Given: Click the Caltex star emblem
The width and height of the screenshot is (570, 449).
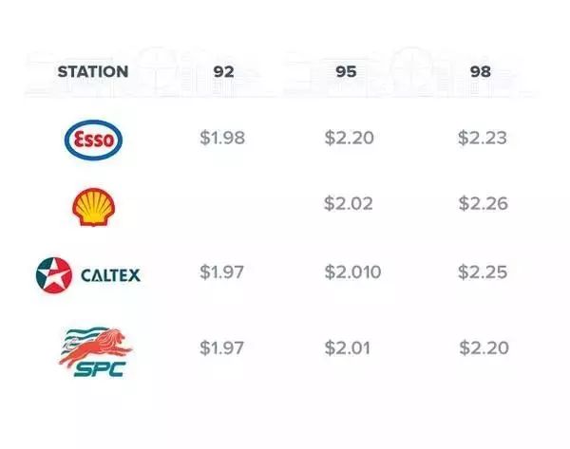Looking at the screenshot, I should coord(53,275).
